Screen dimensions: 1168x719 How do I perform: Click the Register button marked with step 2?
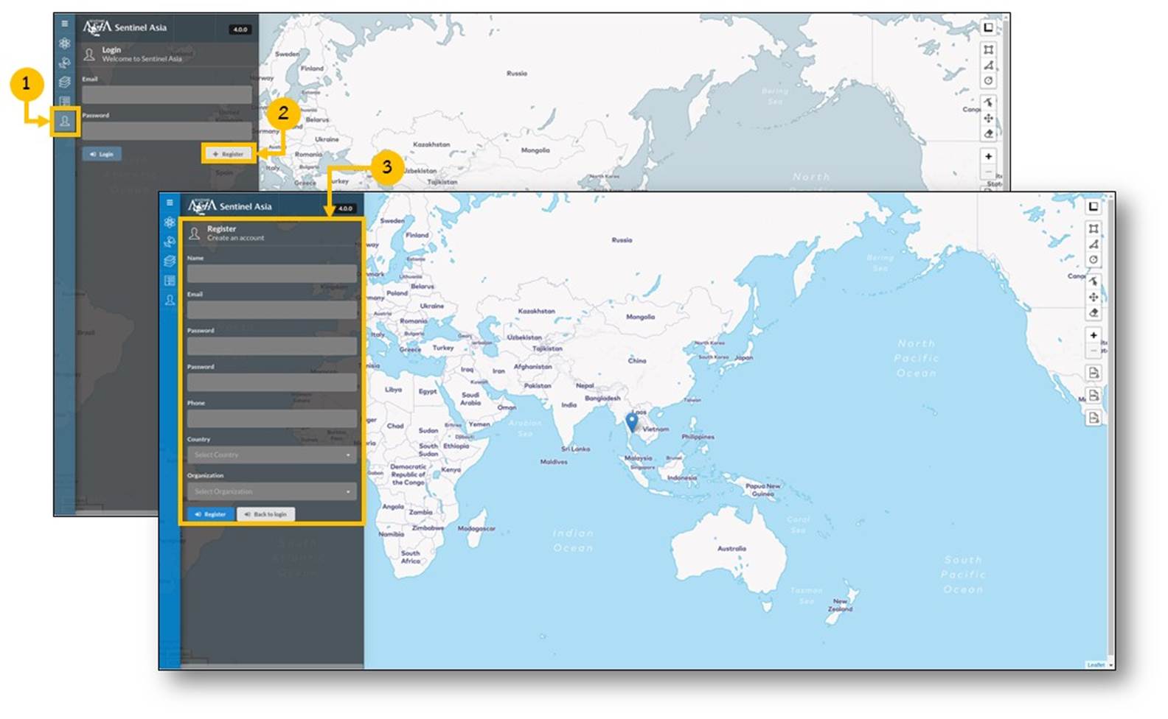pyautogui.click(x=229, y=154)
